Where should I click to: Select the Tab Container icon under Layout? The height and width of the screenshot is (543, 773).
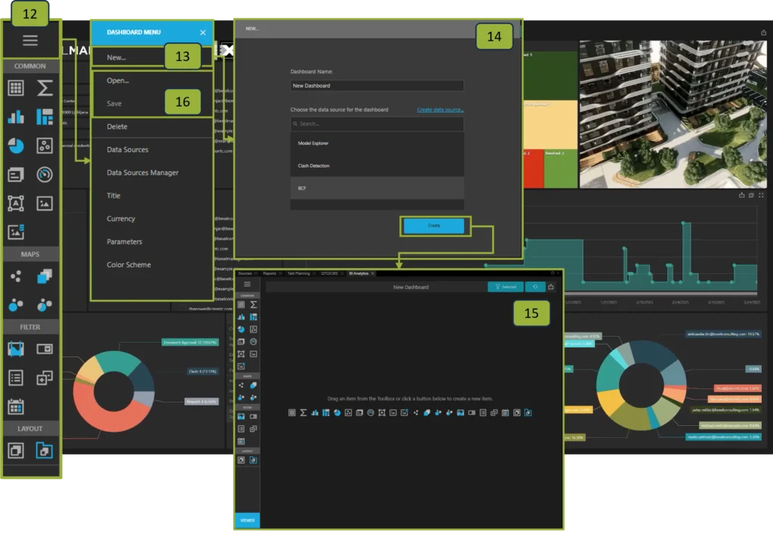(45, 449)
